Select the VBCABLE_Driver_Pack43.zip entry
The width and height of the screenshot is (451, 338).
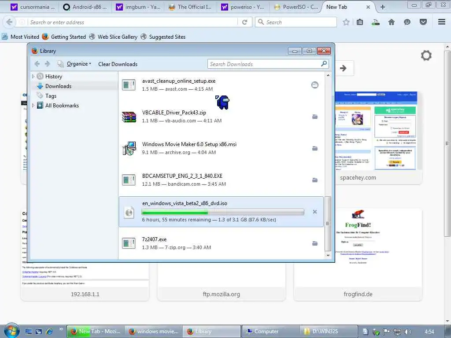(221, 117)
